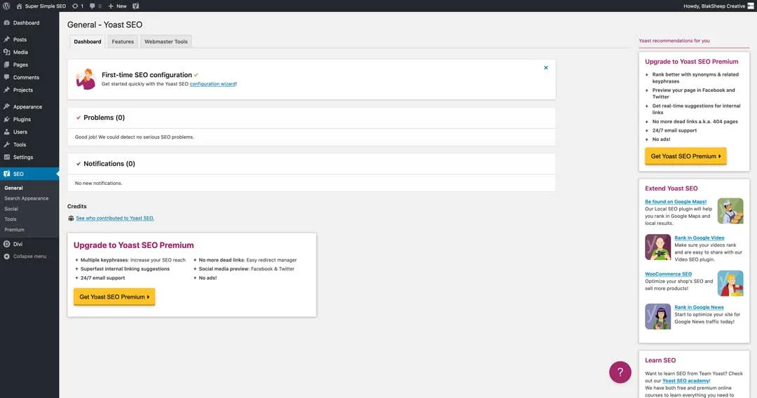Click the WooCommerce SEO thumbnail image
The image size is (757, 398).
click(x=730, y=283)
